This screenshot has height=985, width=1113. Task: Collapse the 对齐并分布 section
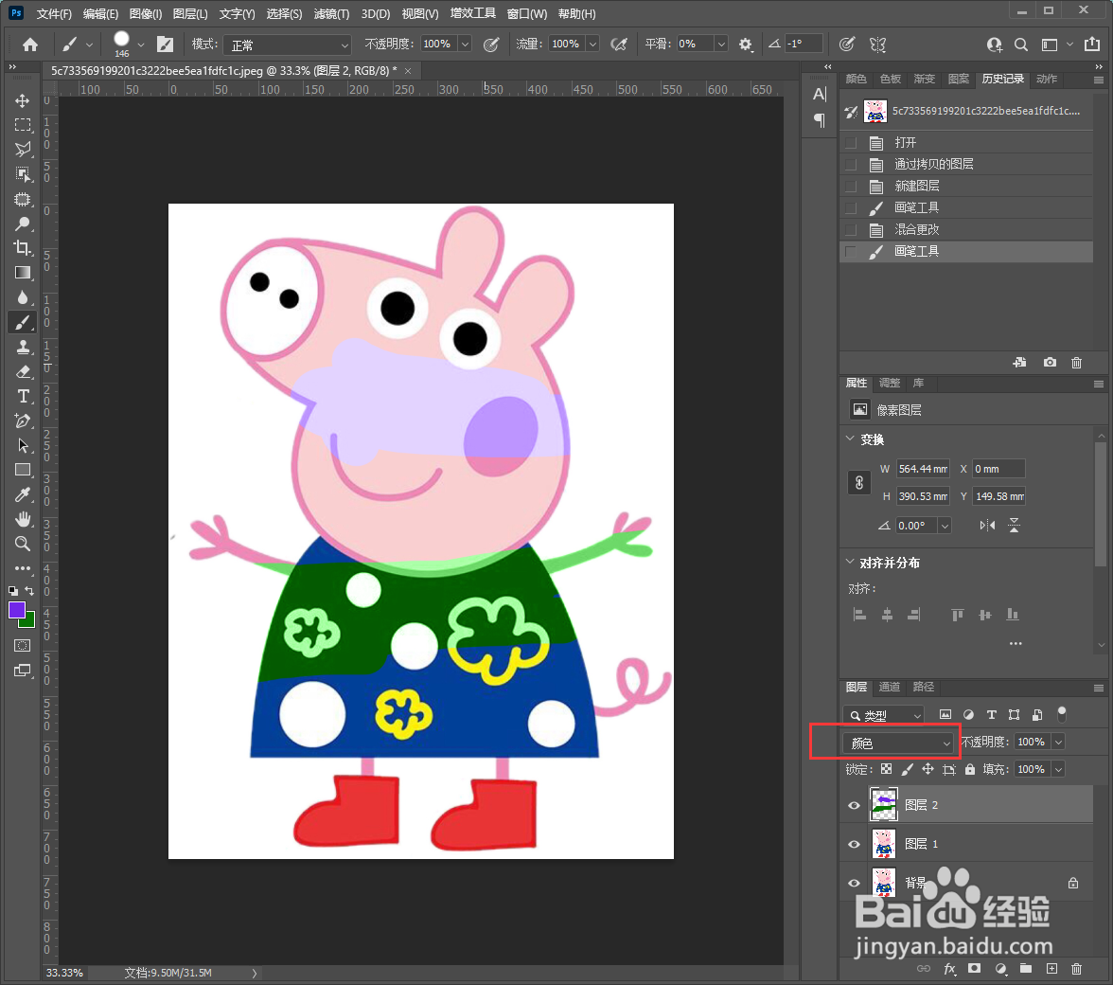point(850,562)
